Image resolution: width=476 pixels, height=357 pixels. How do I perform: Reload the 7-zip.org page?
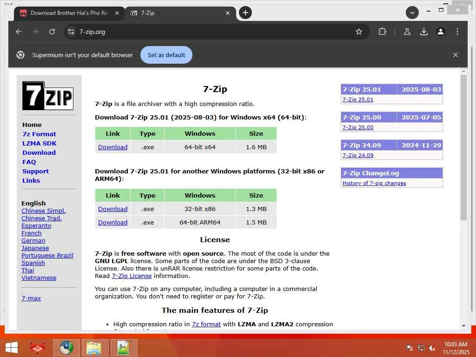[52, 32]
